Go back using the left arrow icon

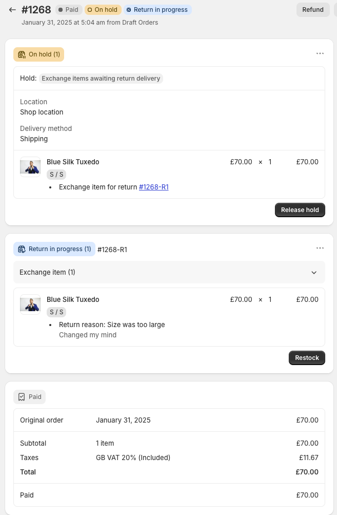(x=12, y=10)
